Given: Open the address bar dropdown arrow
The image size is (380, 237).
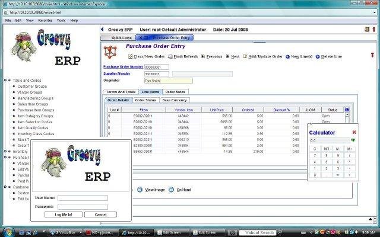Looking at the screenshot, I should (375, 12).
